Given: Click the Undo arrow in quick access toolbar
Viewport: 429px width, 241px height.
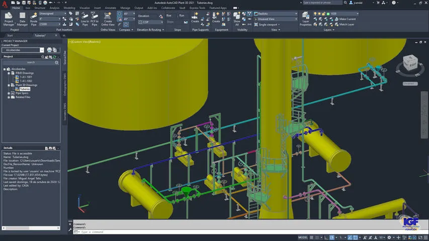Looking at the screenshot, I should point(51,3).
